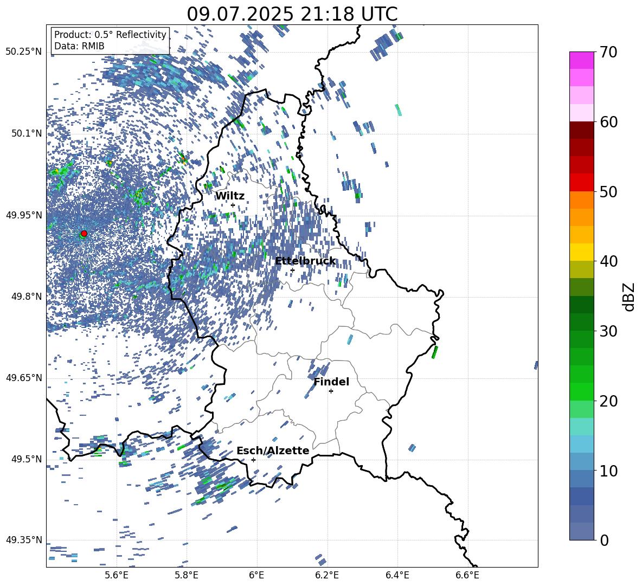
Task: Click the Ettelbruck city label
Action: pos(305,261)
